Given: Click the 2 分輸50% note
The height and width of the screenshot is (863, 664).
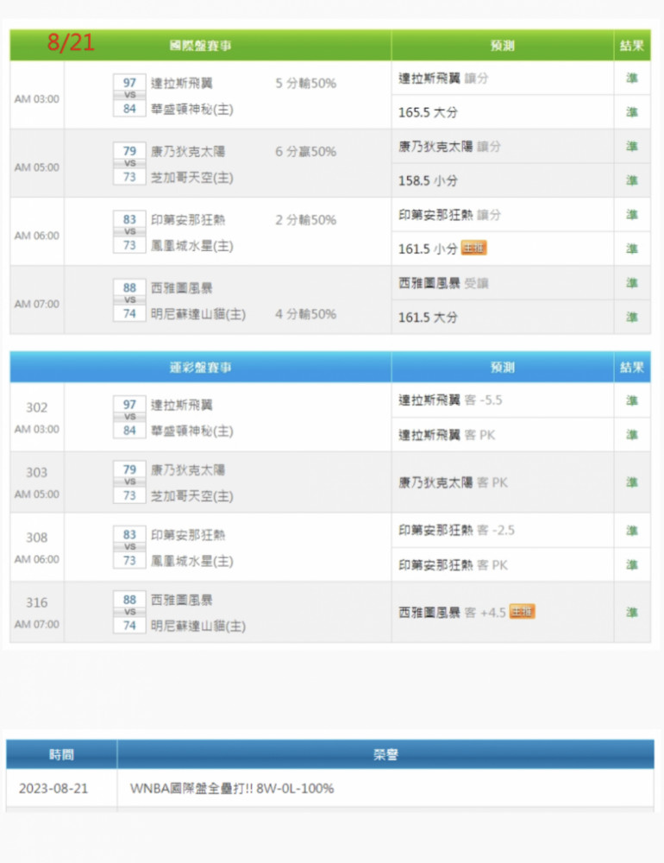Looking at the screenshot, I should point(306,219).
